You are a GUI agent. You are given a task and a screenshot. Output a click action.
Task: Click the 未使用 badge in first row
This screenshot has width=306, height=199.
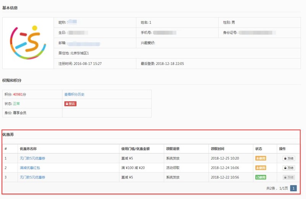pos(260,158)
